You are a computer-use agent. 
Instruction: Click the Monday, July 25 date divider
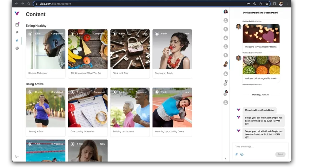click(260, 95)
